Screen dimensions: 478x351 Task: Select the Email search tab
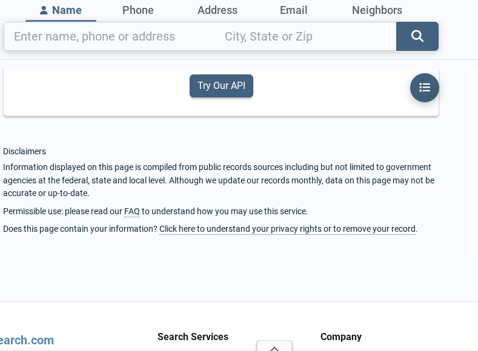[293, 10]
